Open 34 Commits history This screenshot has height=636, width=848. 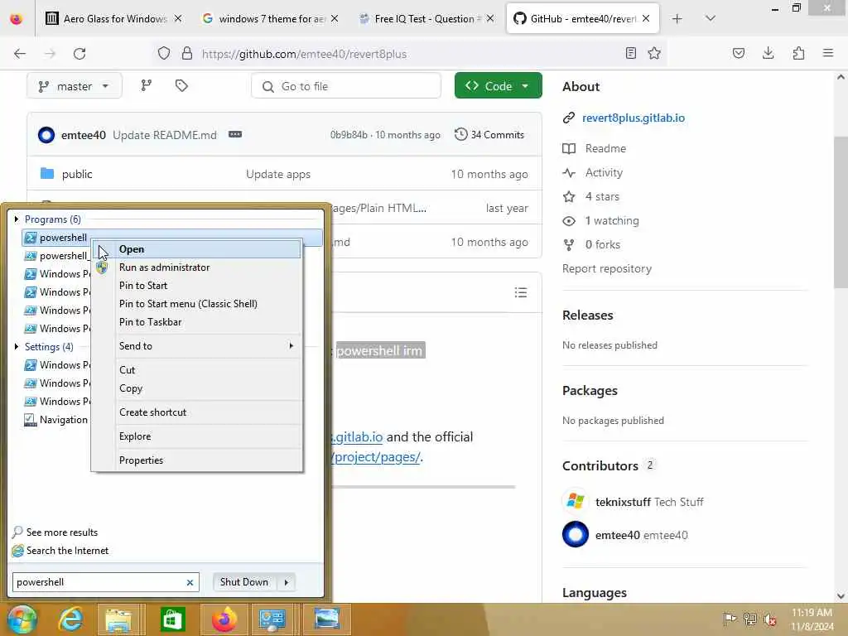coord(489,135)
